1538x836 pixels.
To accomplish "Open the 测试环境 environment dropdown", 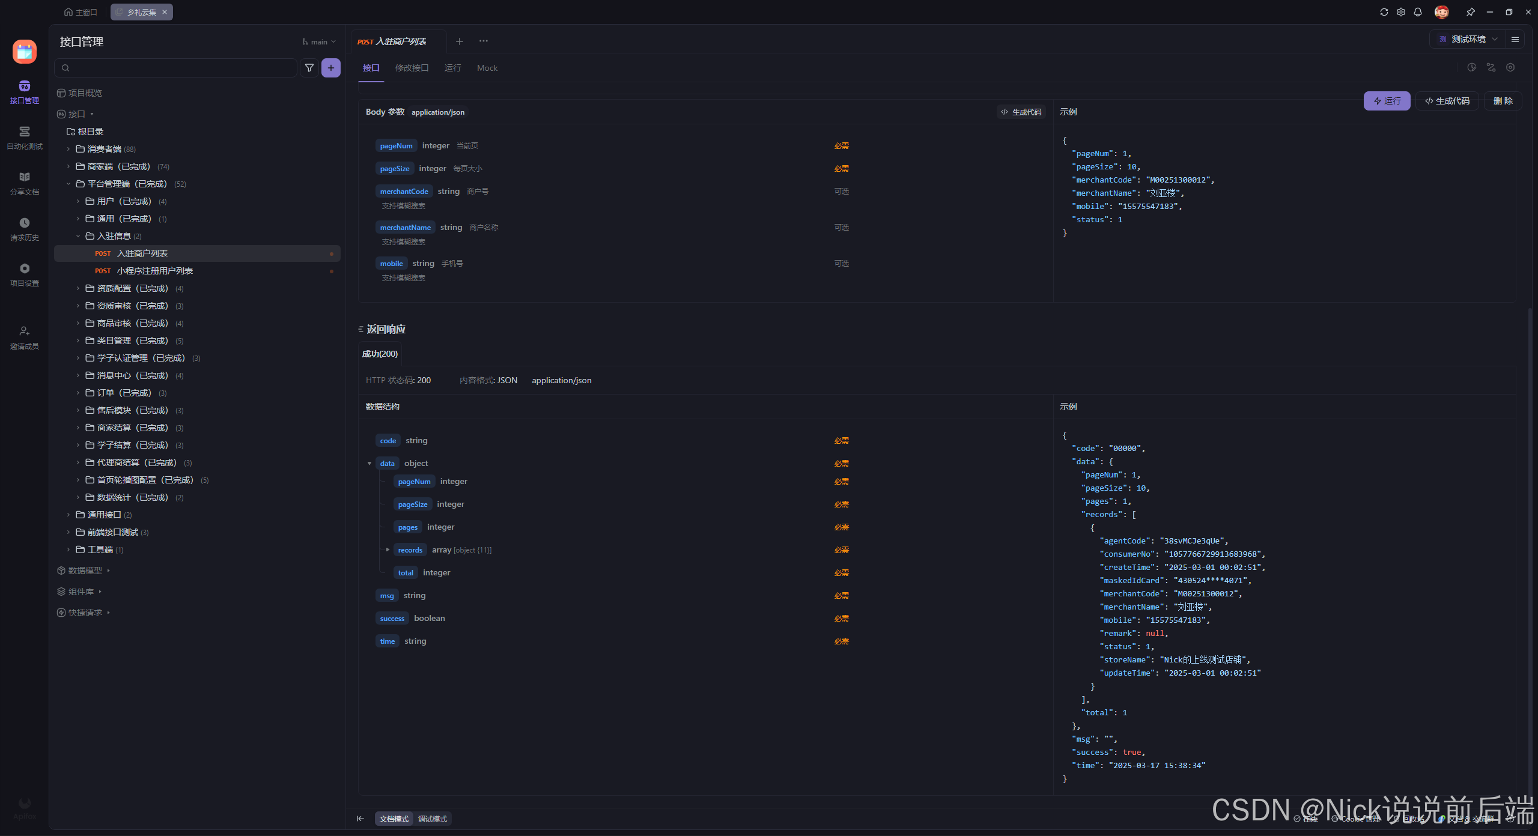I will pos(1468,40).
